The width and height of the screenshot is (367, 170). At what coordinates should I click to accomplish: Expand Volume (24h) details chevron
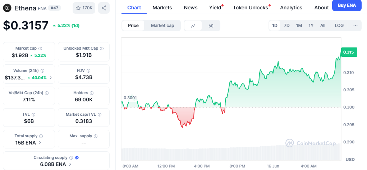(x=51, y=78)
